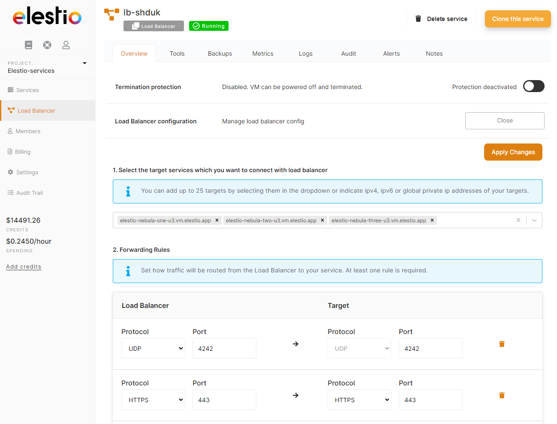This screenshot has height=424, width=557.
Task: Remove elestio-nebula-three target tag
Action: 432,221
